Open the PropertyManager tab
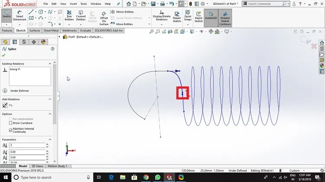 click(15, 42)
